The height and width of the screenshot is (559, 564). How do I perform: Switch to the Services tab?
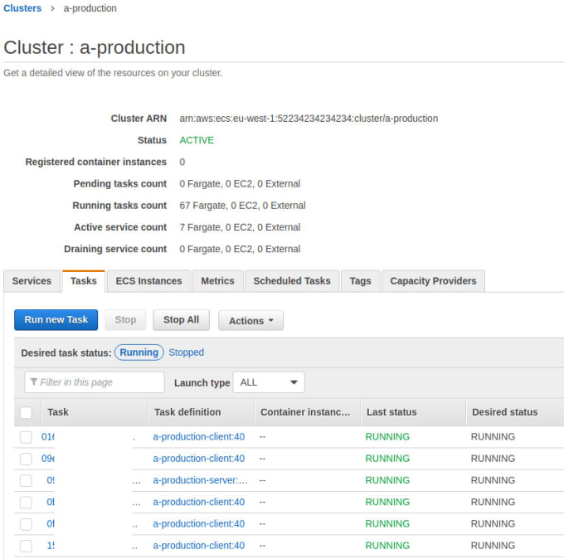32,281
